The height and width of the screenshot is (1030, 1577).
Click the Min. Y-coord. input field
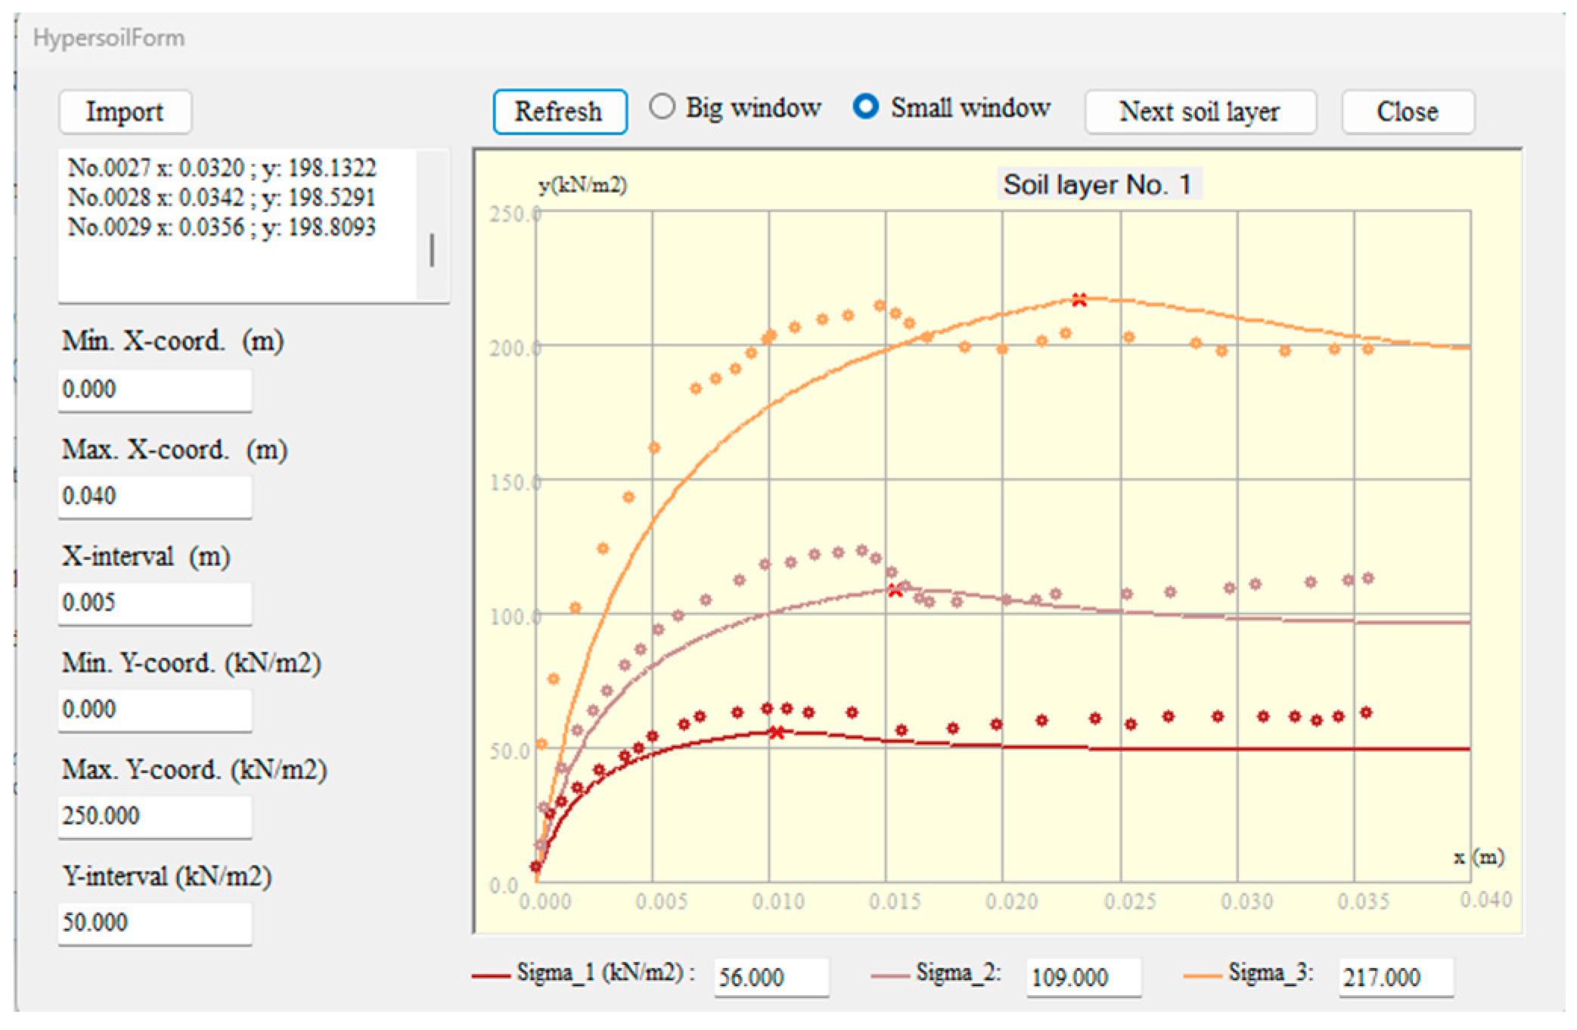(x=154, y=709)
